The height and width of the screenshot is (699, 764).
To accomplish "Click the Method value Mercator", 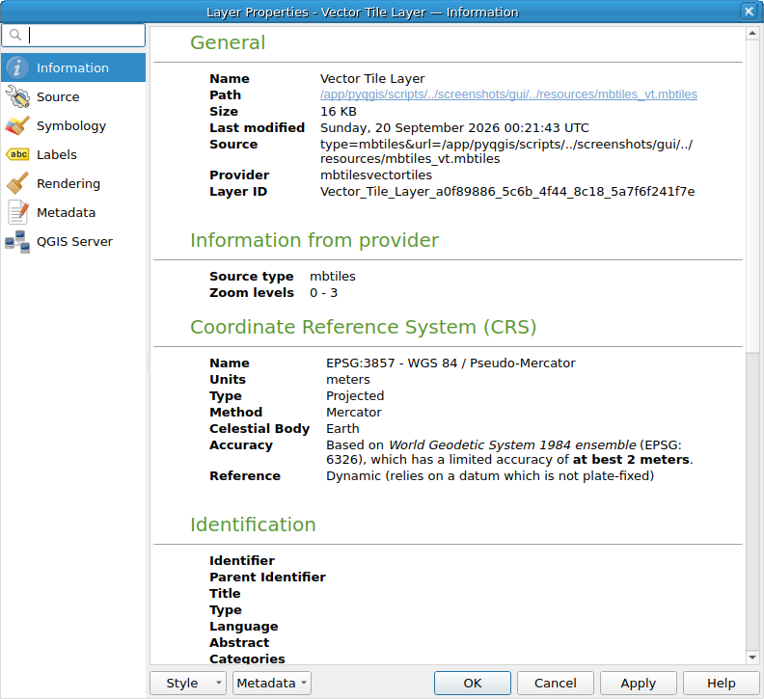I will 354,412.
